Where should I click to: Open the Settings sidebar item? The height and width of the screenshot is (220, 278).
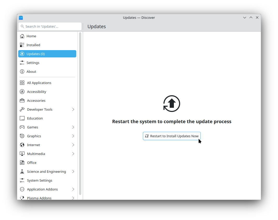(x=33, y=63)
